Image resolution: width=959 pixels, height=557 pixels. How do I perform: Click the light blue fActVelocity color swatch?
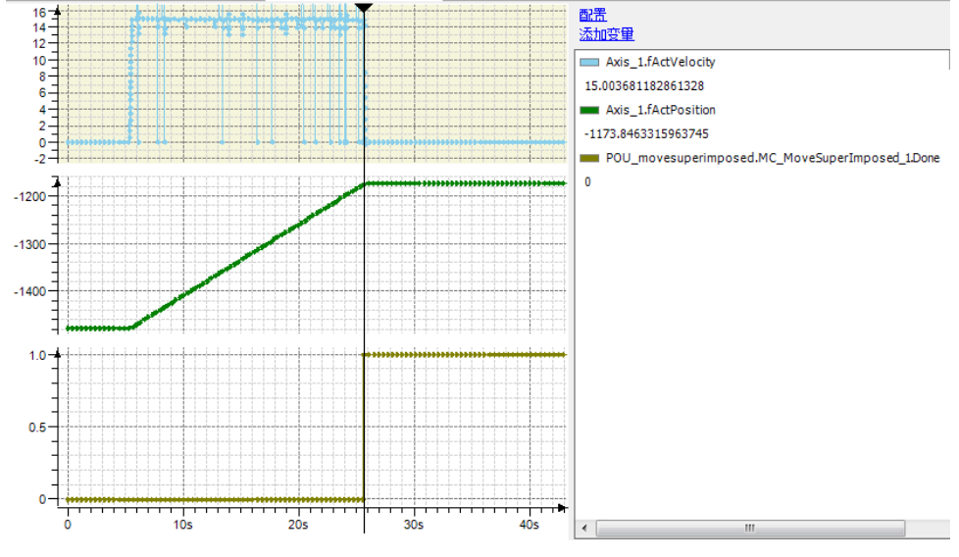(589, 62)
